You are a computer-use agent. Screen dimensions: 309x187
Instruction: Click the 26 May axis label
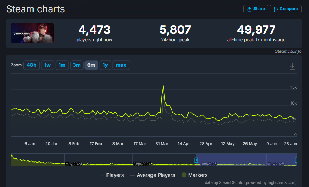[x=250, y=144]
